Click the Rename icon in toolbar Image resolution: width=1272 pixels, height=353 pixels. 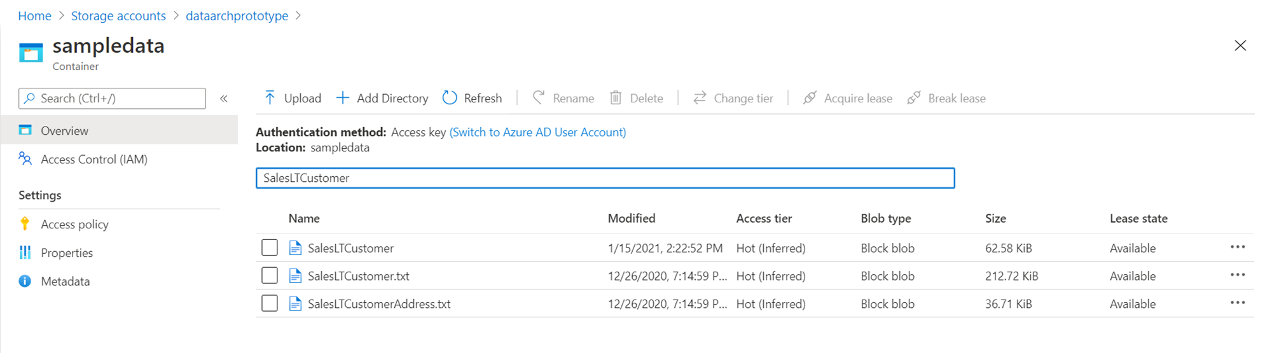539,98
